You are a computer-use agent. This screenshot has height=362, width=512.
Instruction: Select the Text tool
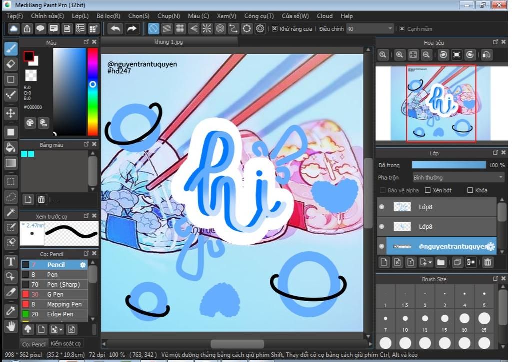tap(11, 261)
